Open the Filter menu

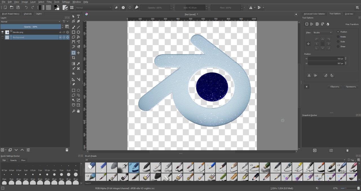[x=49, y=2]
